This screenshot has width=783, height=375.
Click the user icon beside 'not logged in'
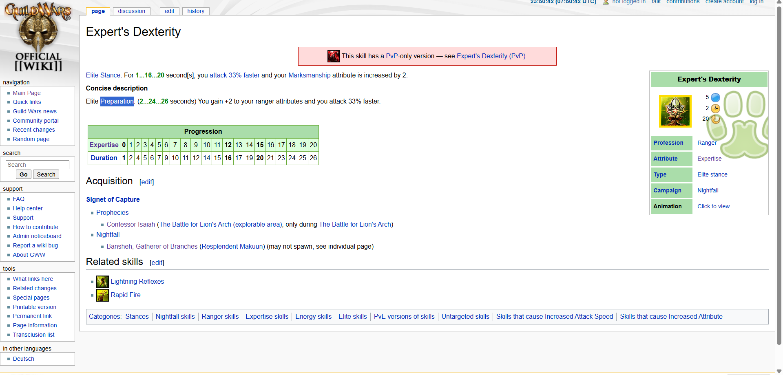[606, 2]
